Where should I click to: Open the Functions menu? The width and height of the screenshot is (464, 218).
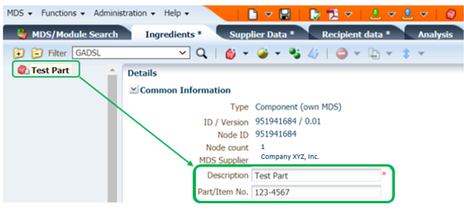pos(63,13)
